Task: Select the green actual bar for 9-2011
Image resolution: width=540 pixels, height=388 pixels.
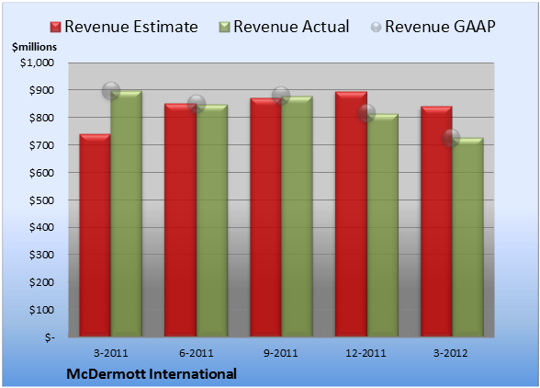Action: tap(297, 216)
